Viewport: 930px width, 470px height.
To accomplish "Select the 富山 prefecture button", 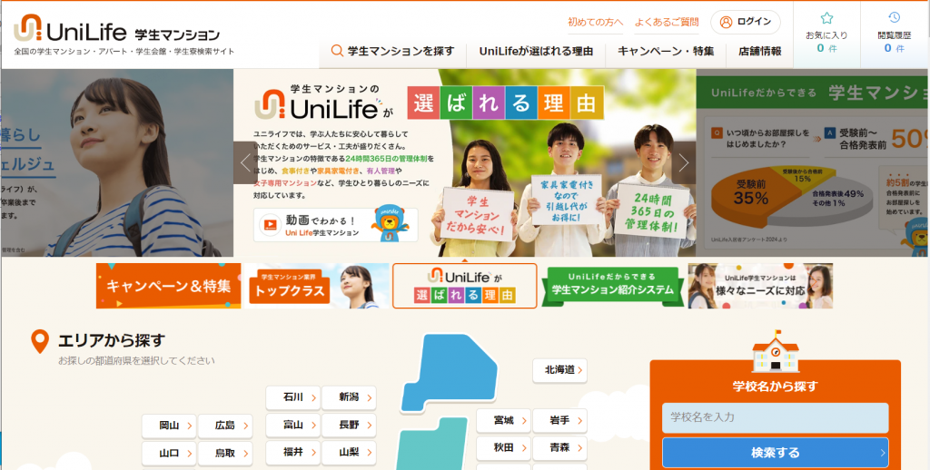I will click(293, 425).
